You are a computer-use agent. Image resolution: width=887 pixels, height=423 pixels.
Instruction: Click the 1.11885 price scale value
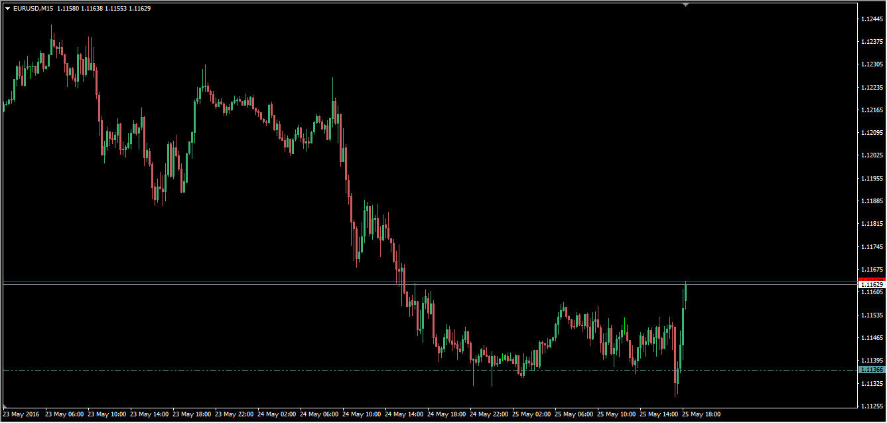click(x=871, y=201)
